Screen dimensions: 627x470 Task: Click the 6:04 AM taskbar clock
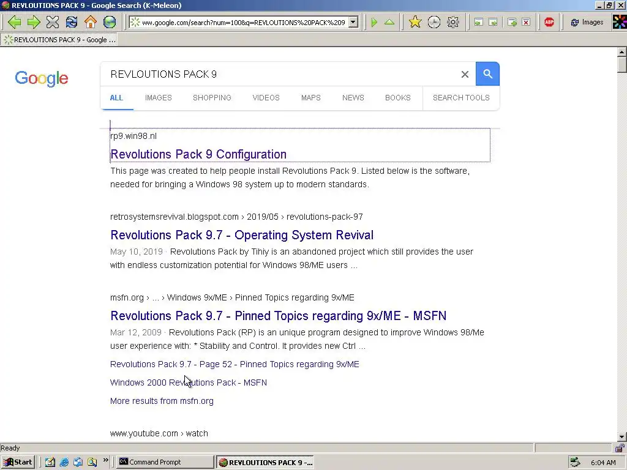[603, 463]
